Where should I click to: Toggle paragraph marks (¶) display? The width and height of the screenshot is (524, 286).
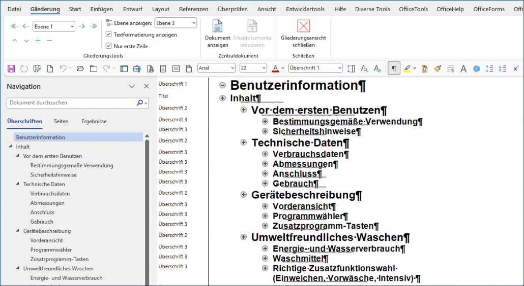[x=394, y=68]
